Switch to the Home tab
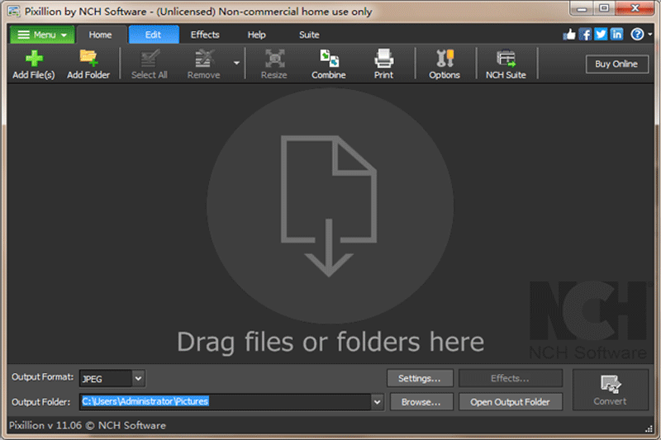 click(x=100, y=35)
